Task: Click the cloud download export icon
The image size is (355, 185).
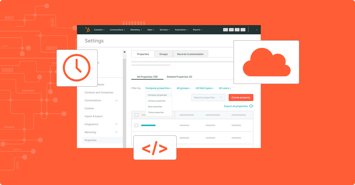Action: (251, 106)
